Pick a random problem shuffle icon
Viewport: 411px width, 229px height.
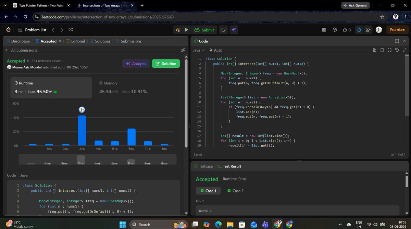pos(71,30)
